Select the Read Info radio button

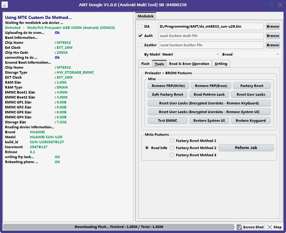click(x=147, y=148)
